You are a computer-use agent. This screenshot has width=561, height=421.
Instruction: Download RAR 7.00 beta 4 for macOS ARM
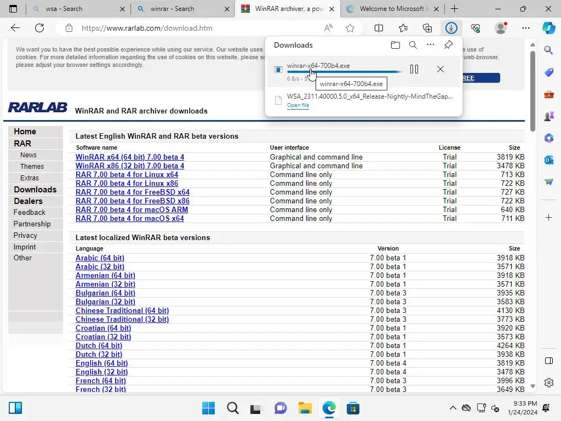[x=131, y=209]
